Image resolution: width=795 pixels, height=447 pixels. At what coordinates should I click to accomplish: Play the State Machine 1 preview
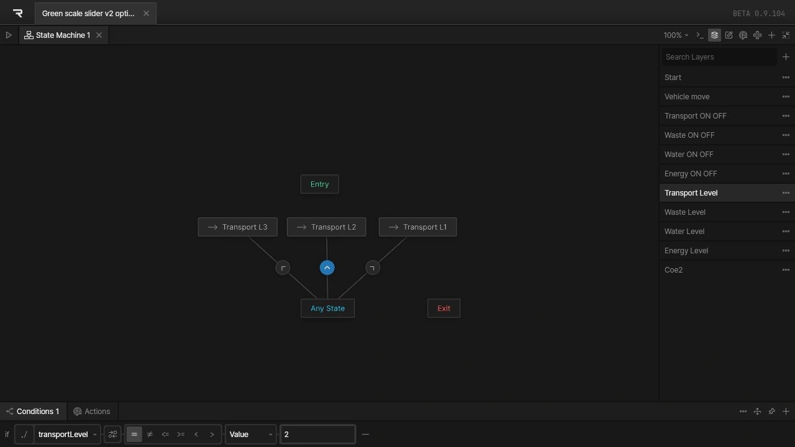coord(9,35)
